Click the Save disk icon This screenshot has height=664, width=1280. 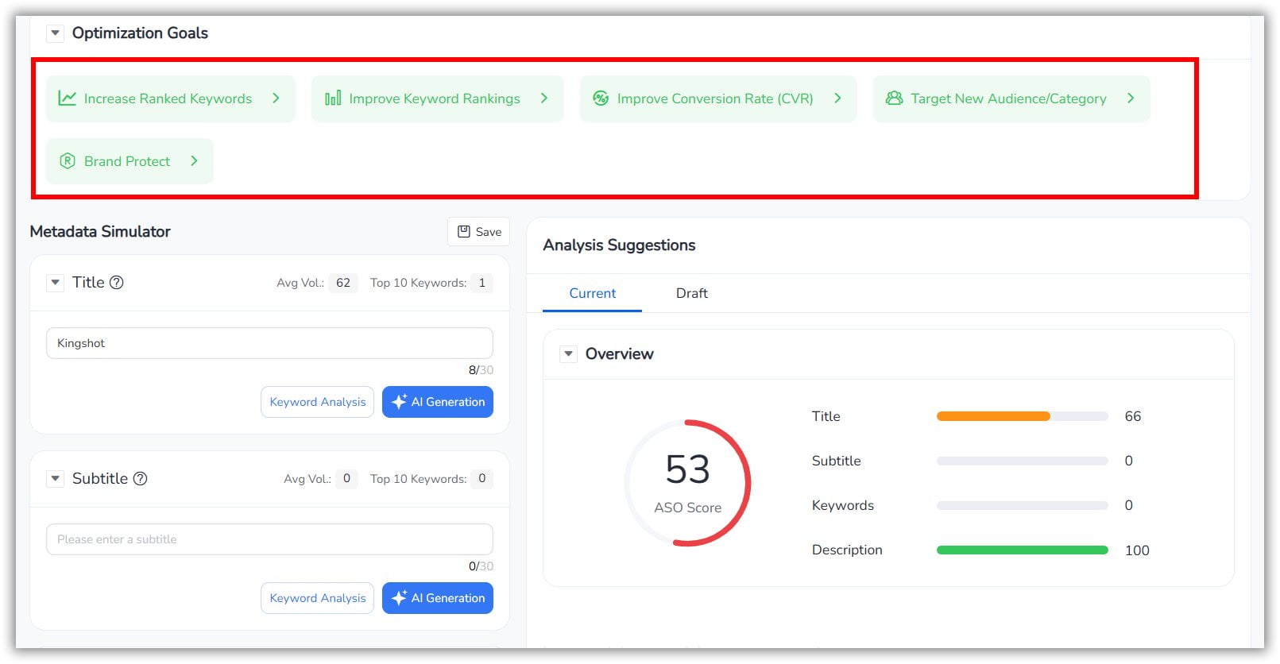464,232
